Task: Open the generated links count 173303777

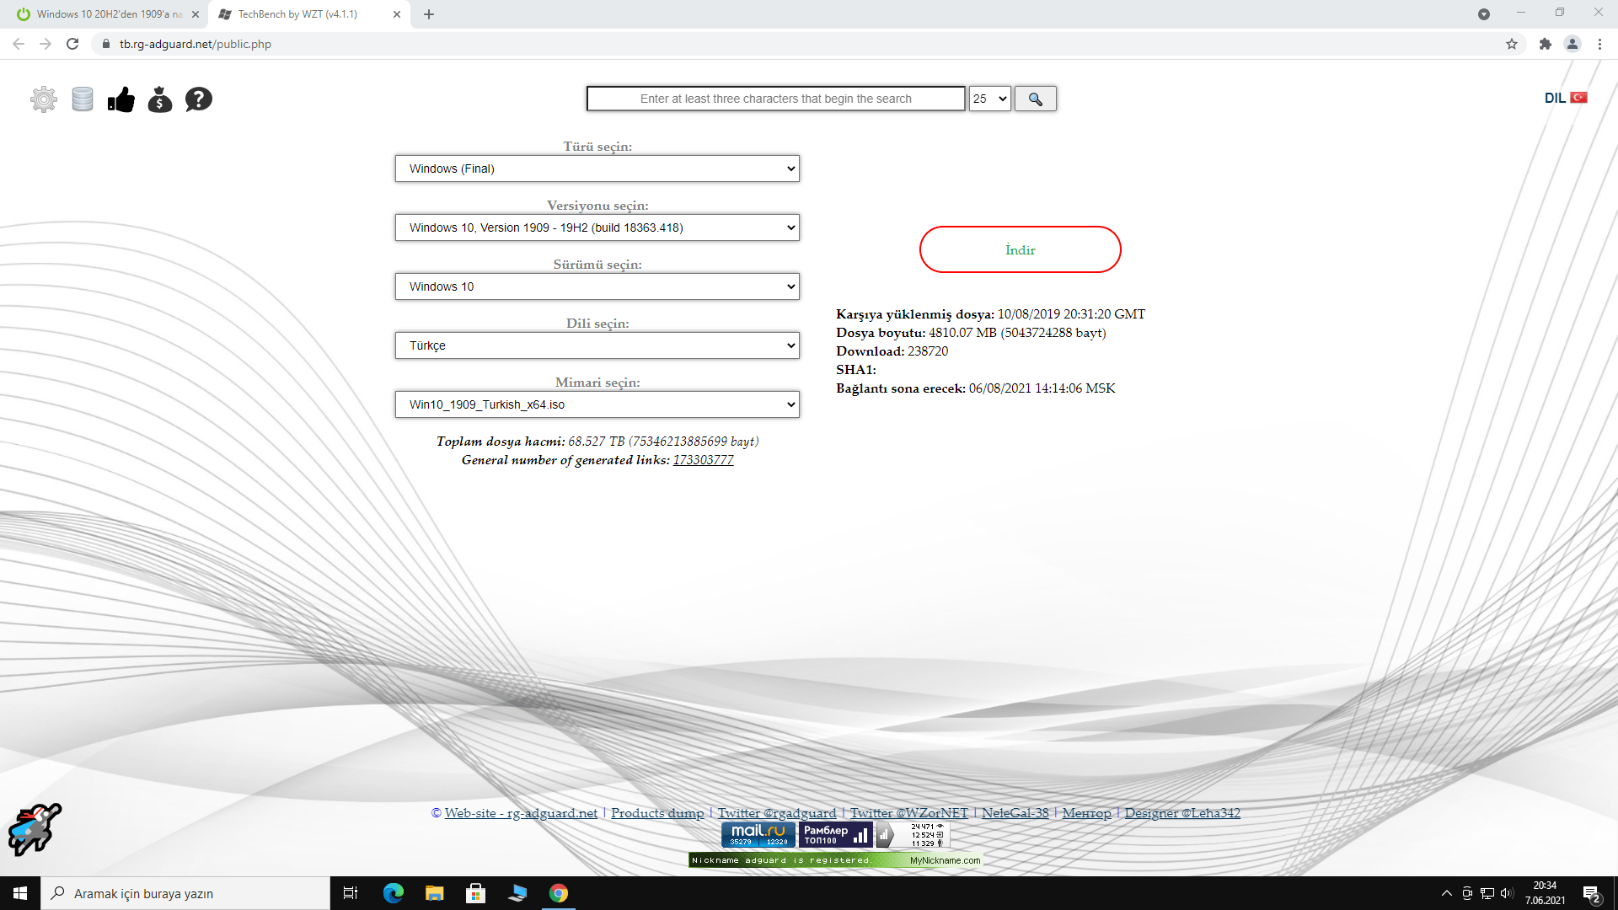Action: pos(704,460)
